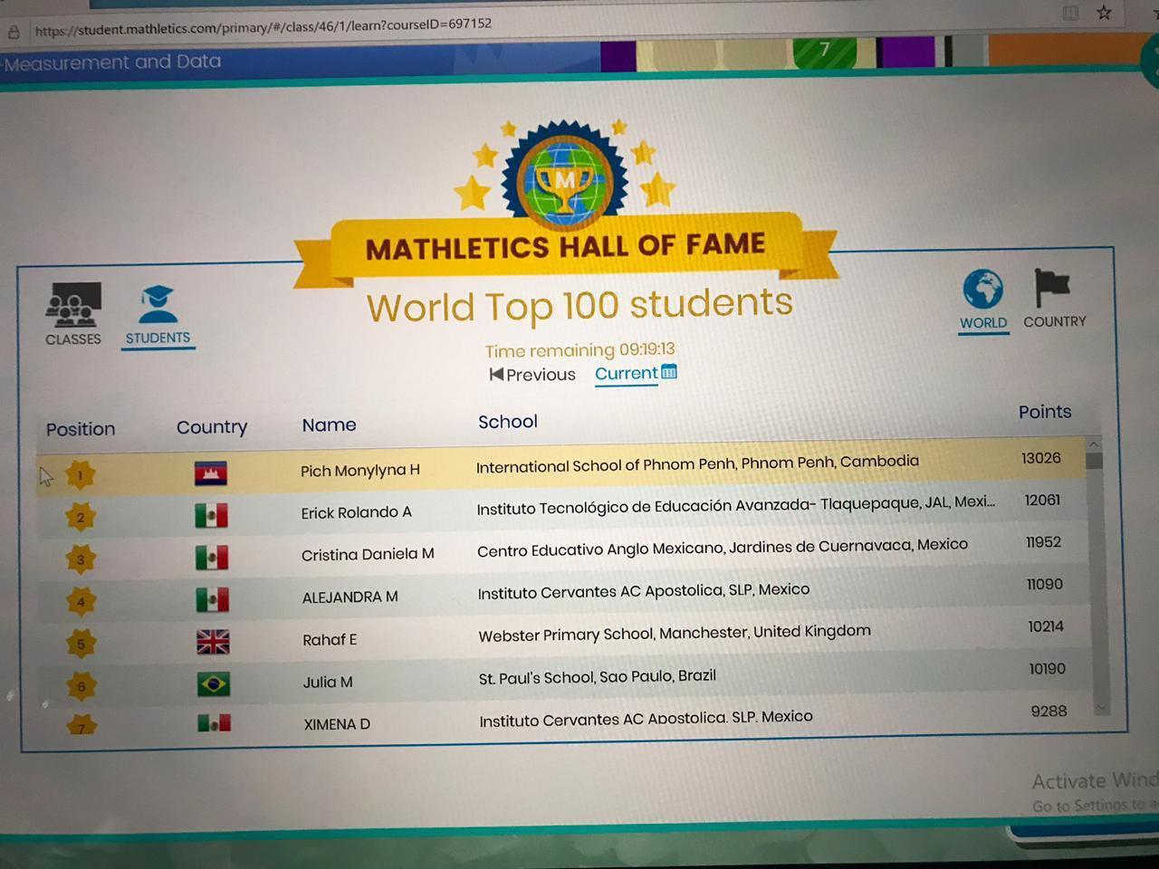Click Webster Primary School, Manchester entry
Image resolution: width=1159 pixels, height=869 pixels.
(x=675, y=633)
